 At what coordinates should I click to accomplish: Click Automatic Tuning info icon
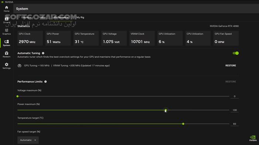click(43, 53)
